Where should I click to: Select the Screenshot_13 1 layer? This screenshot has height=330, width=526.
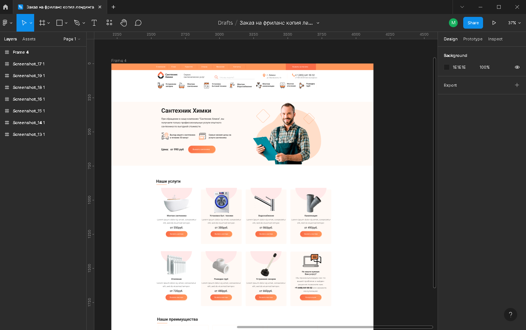click(x=43, y=134)
